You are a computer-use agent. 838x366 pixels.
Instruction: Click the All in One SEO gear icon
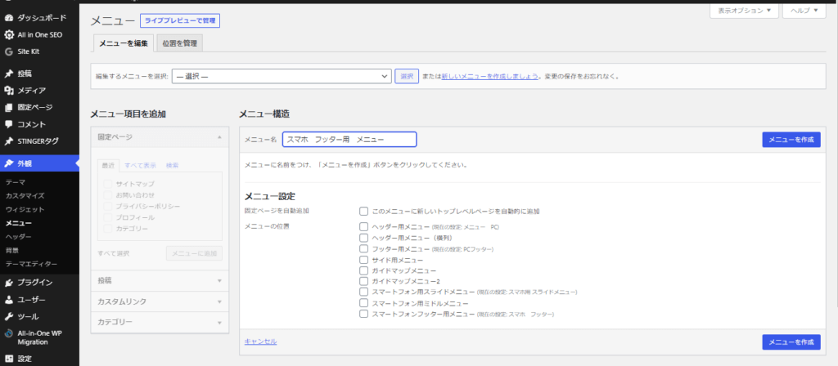tap(8, 34)
